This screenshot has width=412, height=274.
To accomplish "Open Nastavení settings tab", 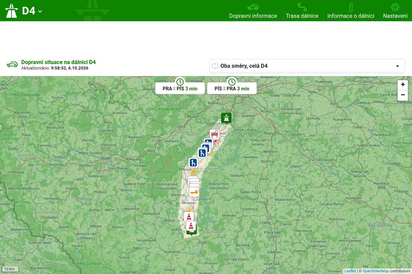I will 395,11.
